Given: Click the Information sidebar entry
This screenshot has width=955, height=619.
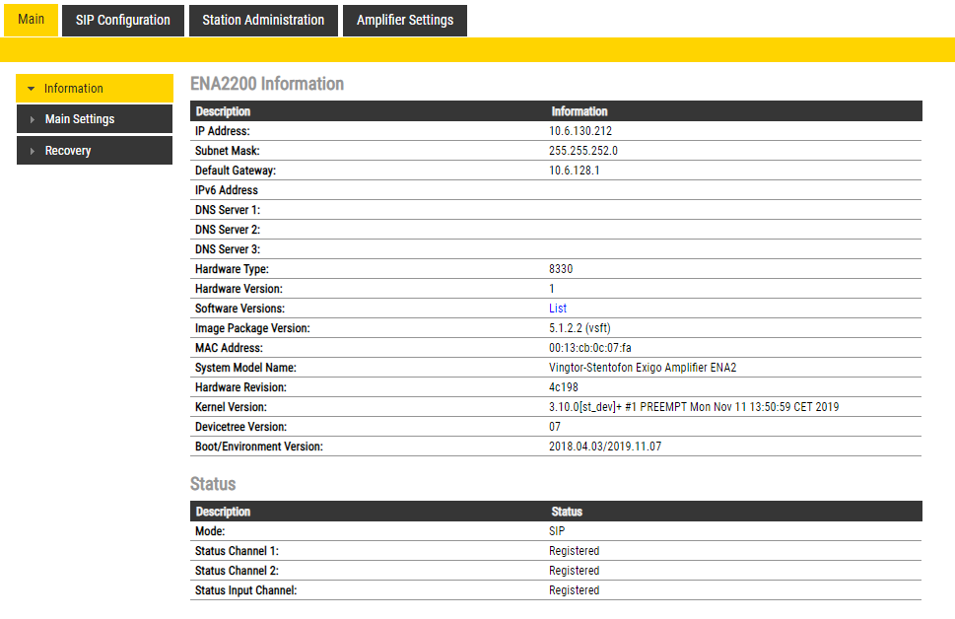Looking at the screenshot, I should tap(74, 89).
